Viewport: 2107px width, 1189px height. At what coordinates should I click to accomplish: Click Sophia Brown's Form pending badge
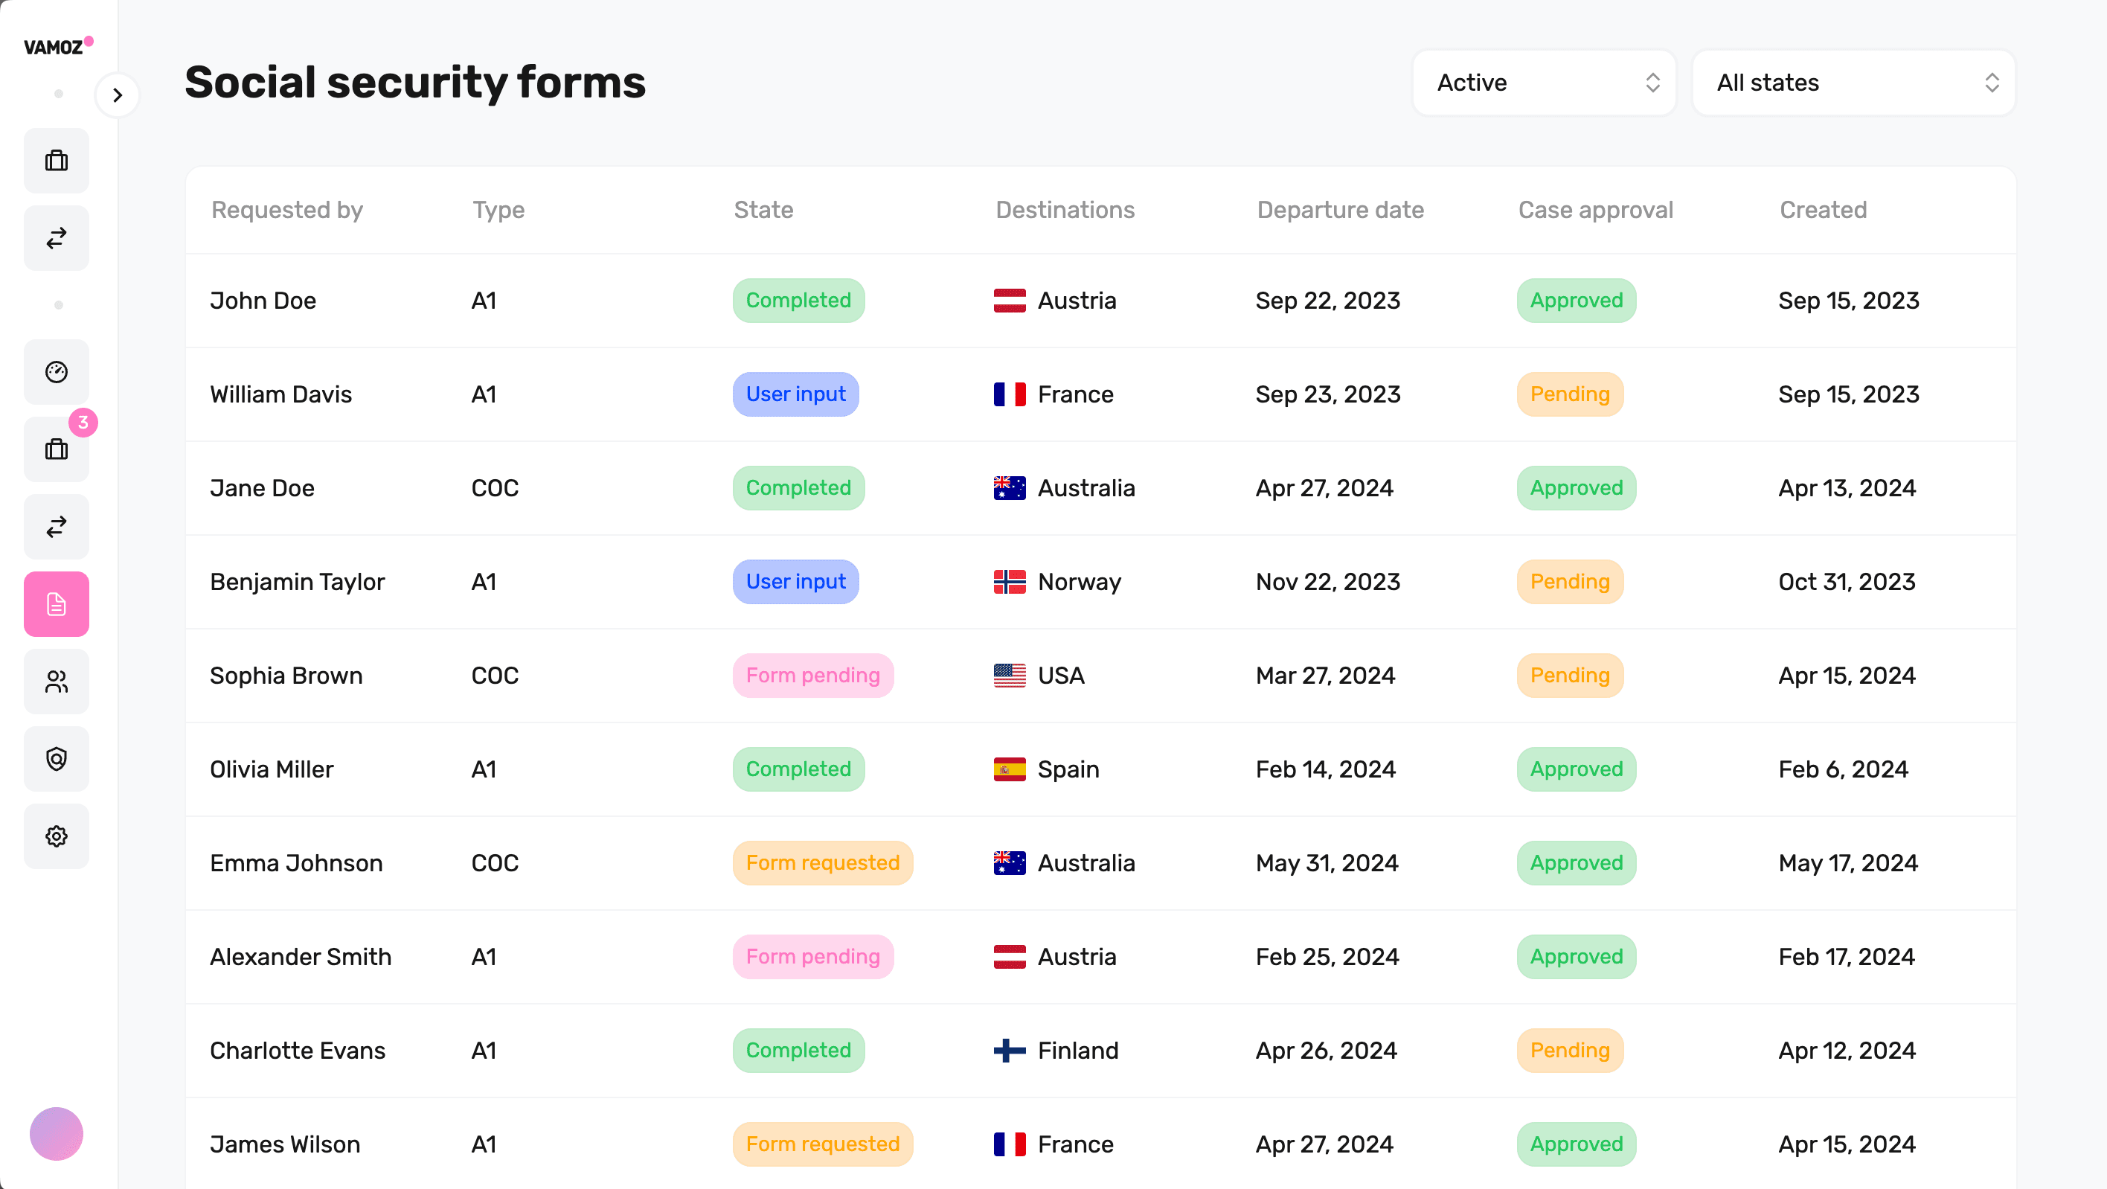(812, 676)
